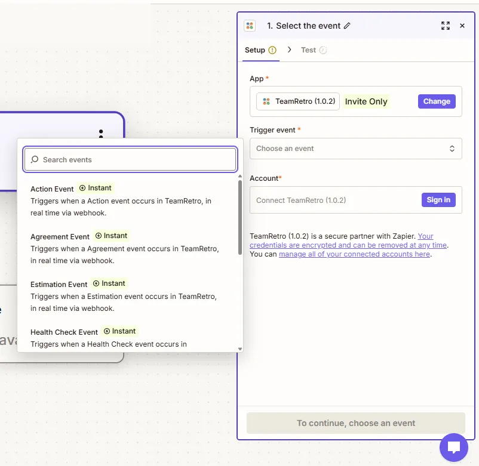Click Instant badge next to Estimation Event
This screenshot has width=479, height=466.
[109, 283]
